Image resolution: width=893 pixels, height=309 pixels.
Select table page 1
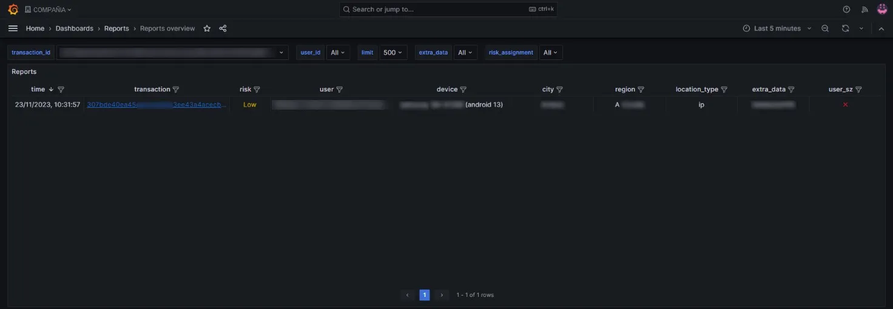pyautogui.click(x=425, y=295)
